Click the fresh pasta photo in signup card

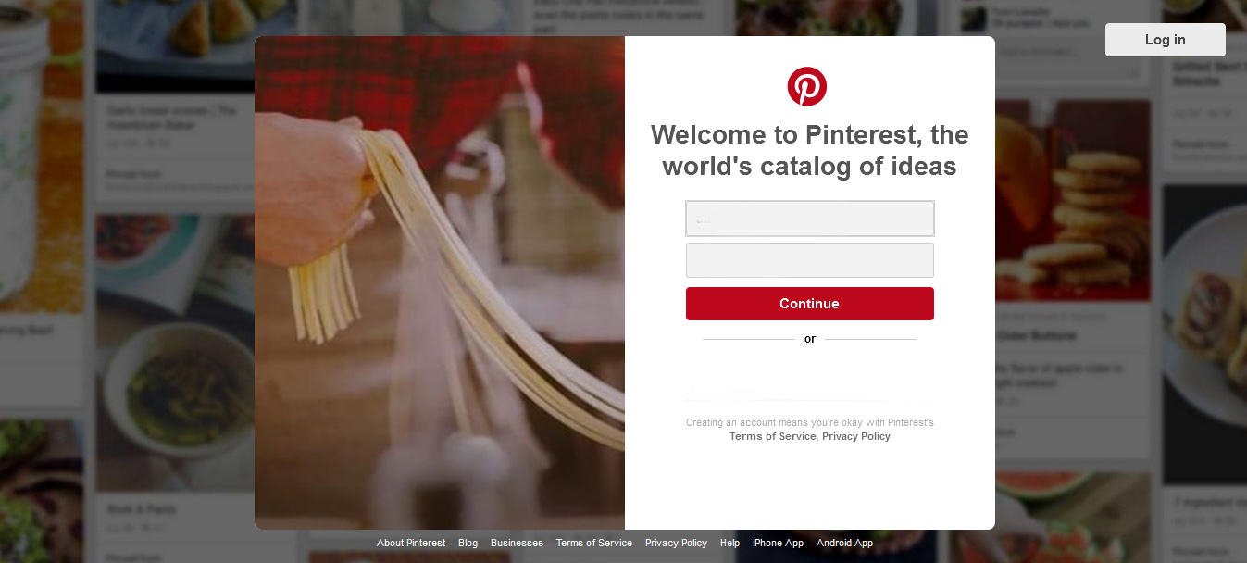440,282
